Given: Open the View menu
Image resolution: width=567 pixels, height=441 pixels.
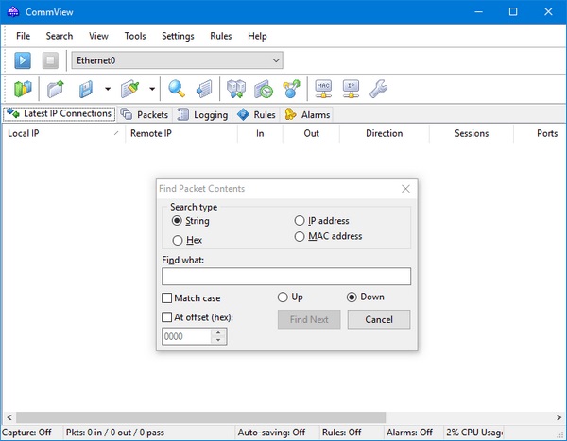Looking at the screenshot, I should pos(98,36).
